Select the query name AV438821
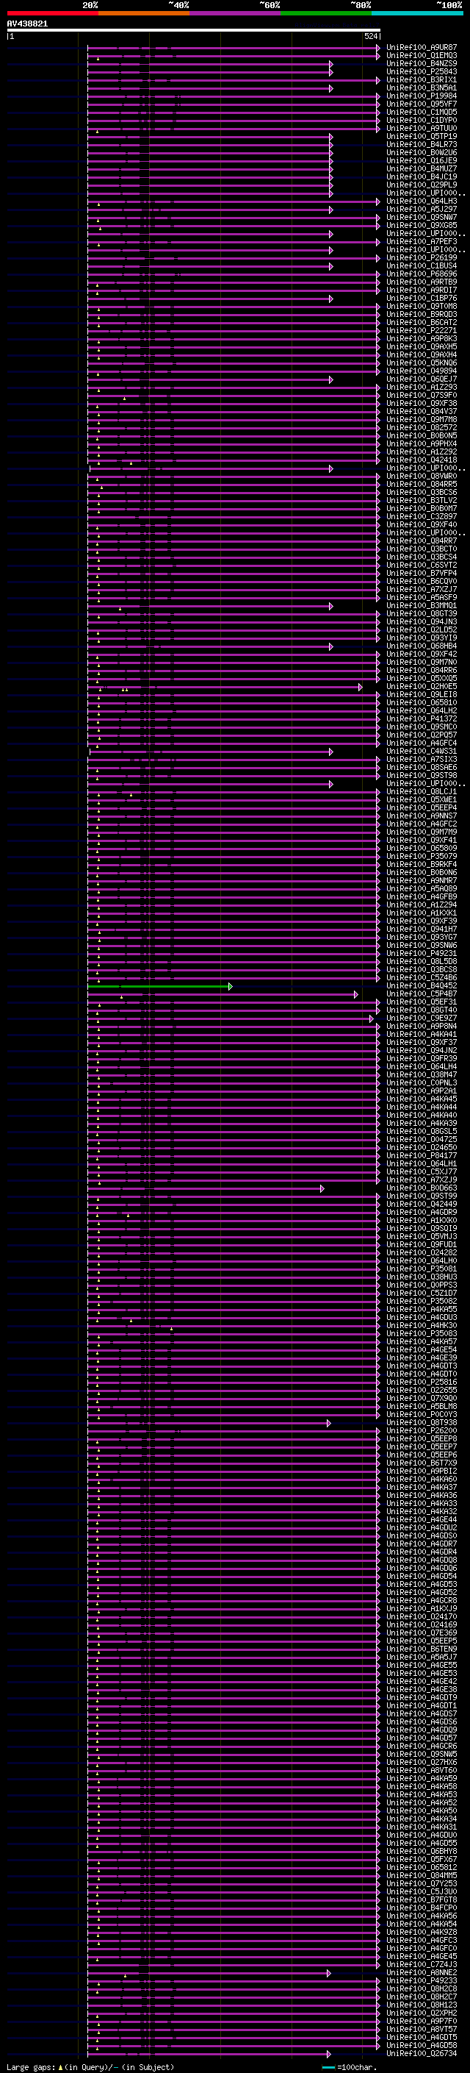 (27, 24)
